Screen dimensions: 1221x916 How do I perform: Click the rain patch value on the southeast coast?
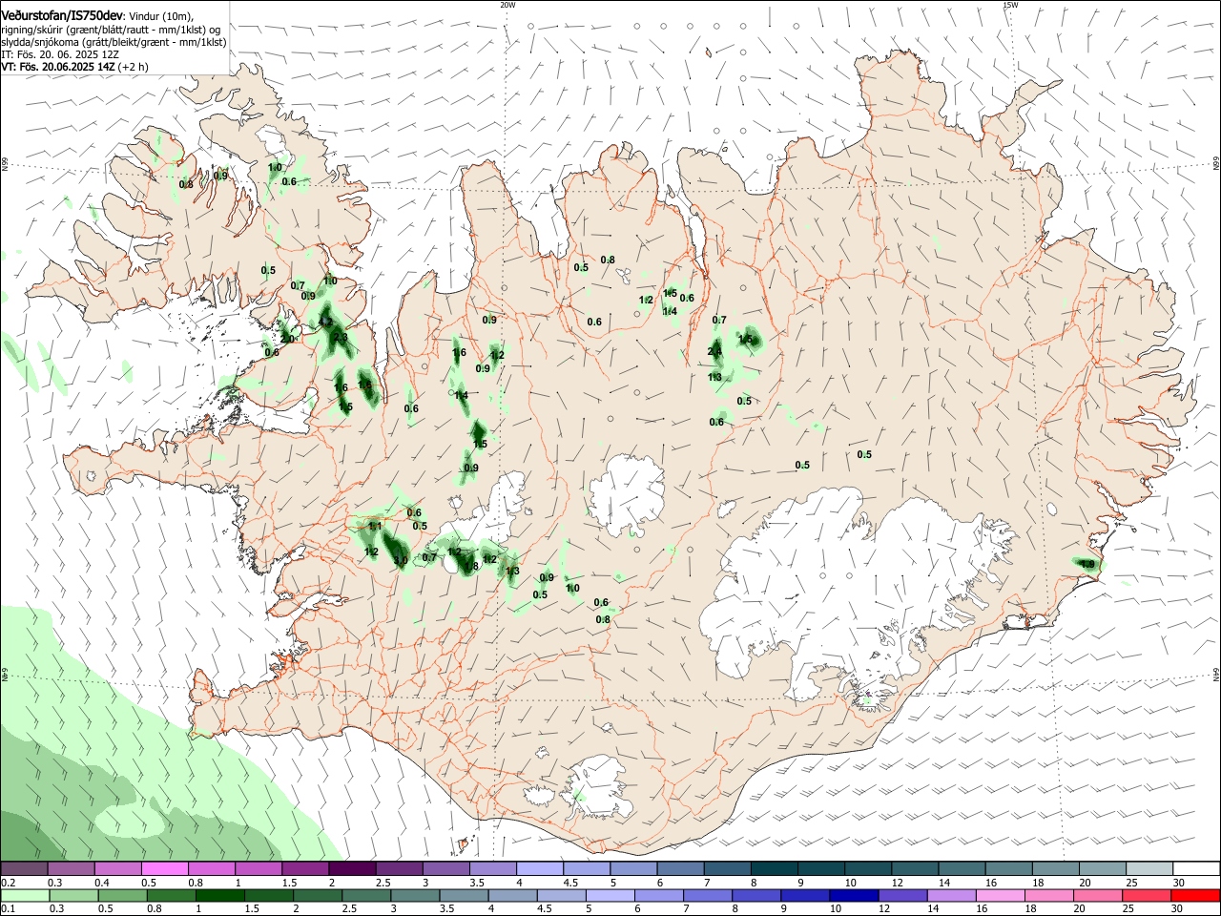point(1086,564)
